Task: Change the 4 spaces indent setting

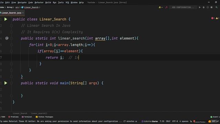Action: tap(184, 121)
